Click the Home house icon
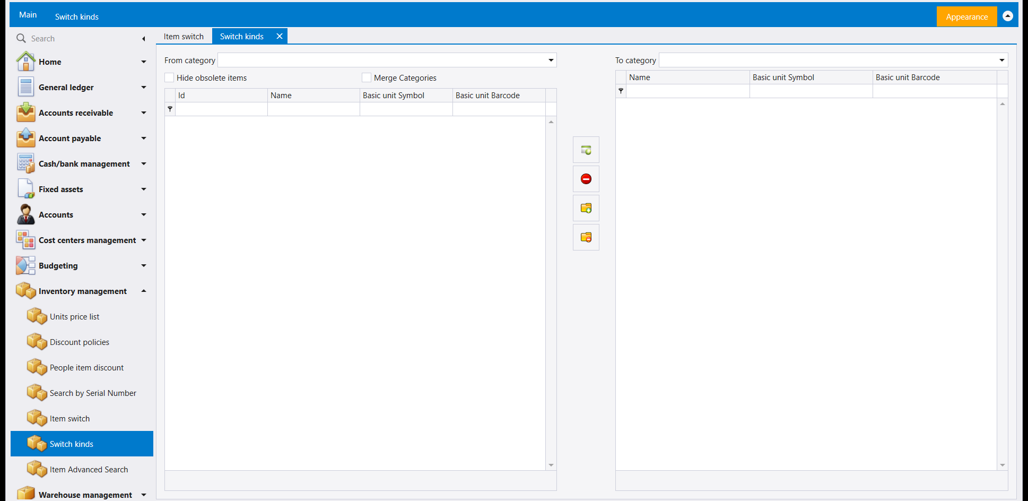The image size is (1028, 501). coord(25,62)
